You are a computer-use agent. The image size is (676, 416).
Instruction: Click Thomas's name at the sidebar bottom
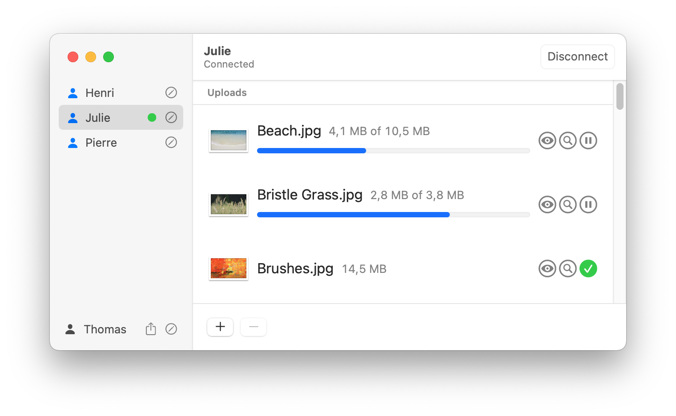(105, 329)
